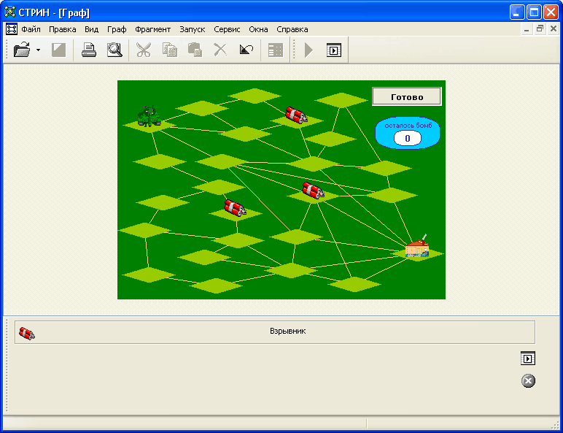Click the remaining bombs counter field
The height and width of the screenshot is (433, 563).
pos(408,139)
